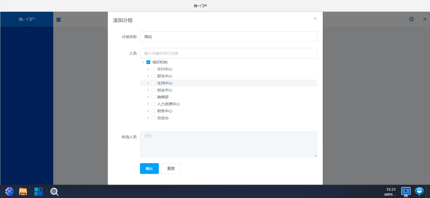
Task: Expand the 交付中心 node
Action: 148,69
